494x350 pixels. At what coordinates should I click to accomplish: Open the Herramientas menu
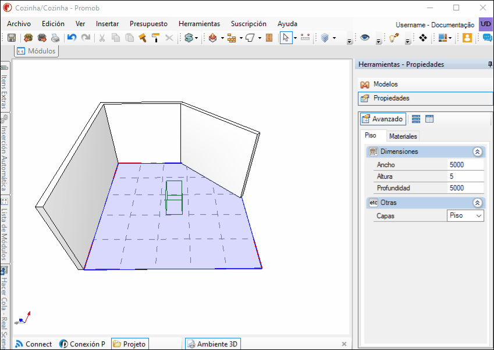point(199,24)
